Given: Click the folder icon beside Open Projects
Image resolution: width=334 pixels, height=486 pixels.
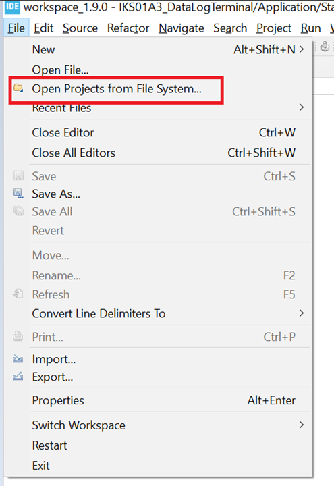Looking at the screenshot, I should pos(18,88).
